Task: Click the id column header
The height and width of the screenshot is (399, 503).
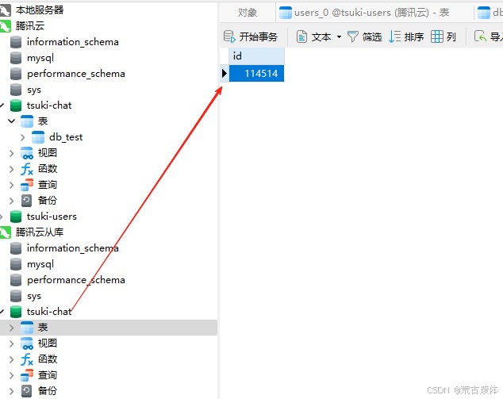Action: click(x=256, y=56)
